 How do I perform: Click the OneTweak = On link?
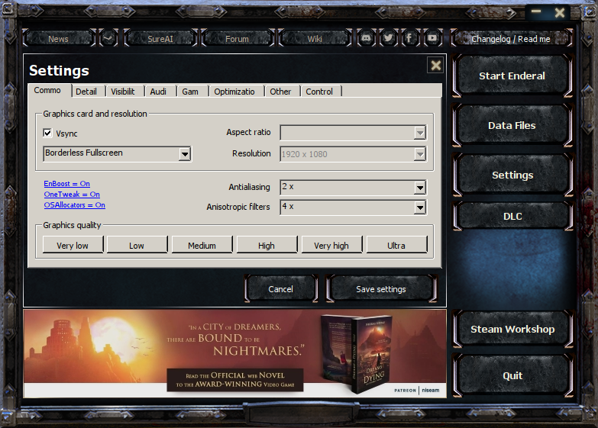(72, 195)
